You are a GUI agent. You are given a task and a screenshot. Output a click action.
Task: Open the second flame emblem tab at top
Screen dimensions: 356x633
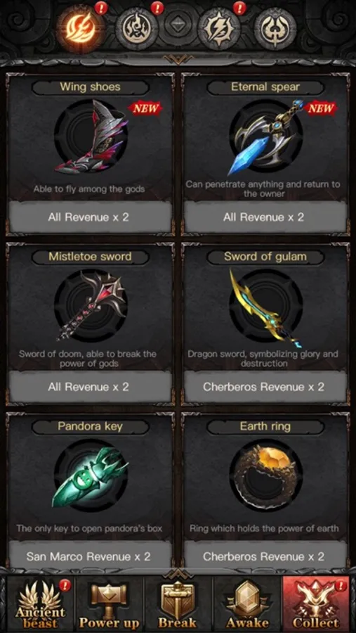click(x=137, y=28)
